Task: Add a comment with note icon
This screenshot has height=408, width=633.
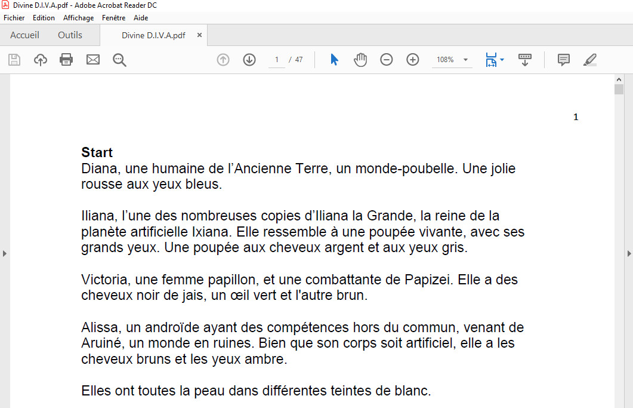Action: coord(563,60)
